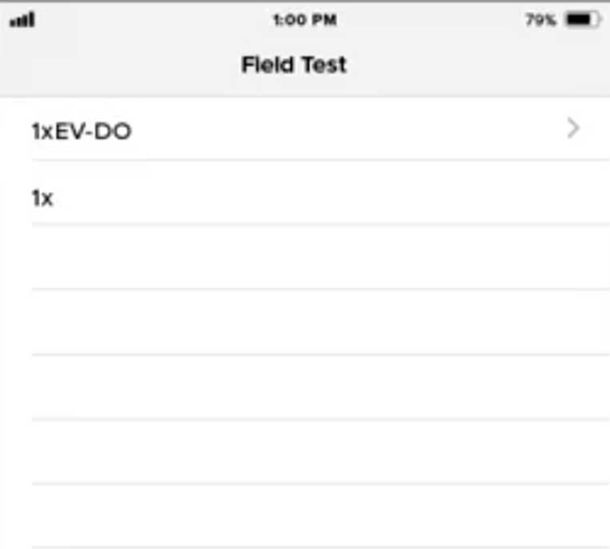The width and height of the screenshot is (610, 549).
Task: Tap the third empty row below 1x
Action: pyautogui.click(x=305, y=387)
